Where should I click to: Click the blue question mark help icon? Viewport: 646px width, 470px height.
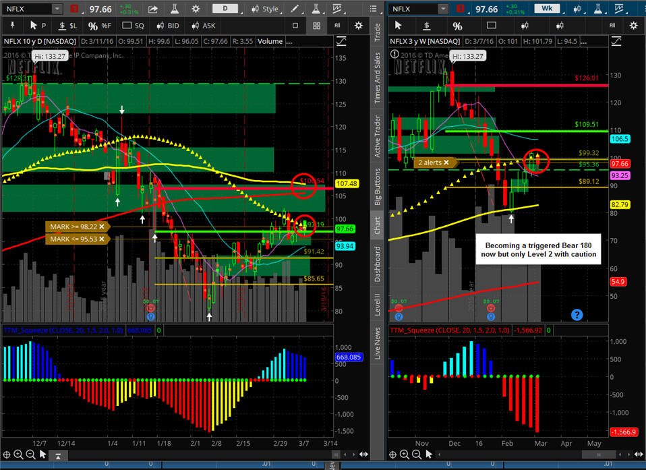click(x=577, y=315)
